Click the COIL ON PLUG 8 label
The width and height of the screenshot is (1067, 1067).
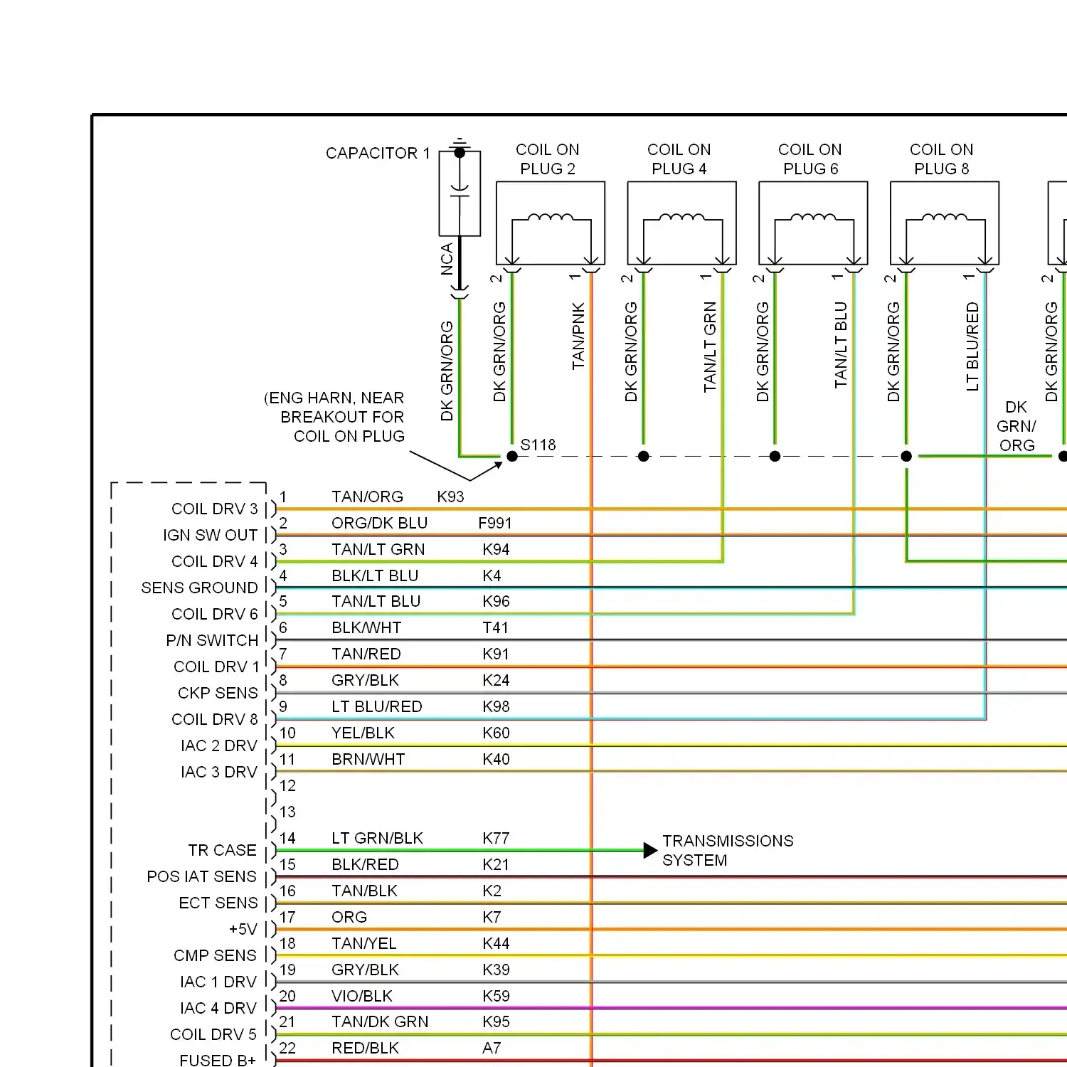pyautogui.click(x=942, y=159)
